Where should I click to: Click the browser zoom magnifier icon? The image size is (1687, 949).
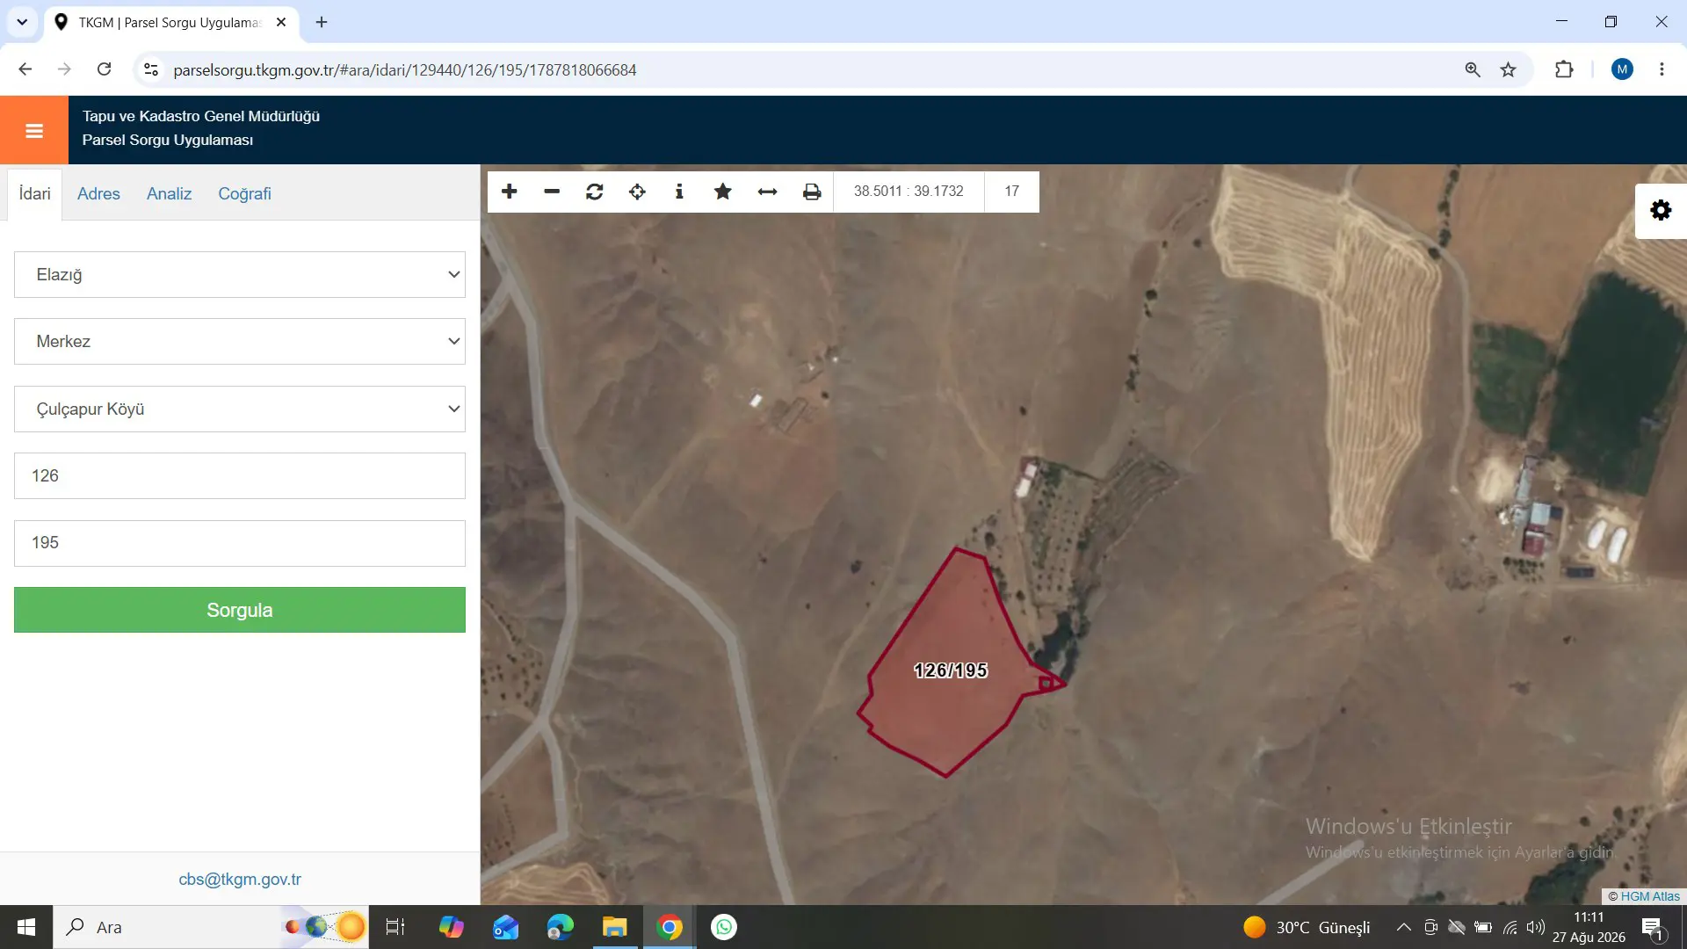tap(1473, 69)
